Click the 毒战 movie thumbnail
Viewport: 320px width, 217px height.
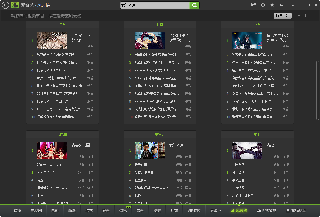247,150
